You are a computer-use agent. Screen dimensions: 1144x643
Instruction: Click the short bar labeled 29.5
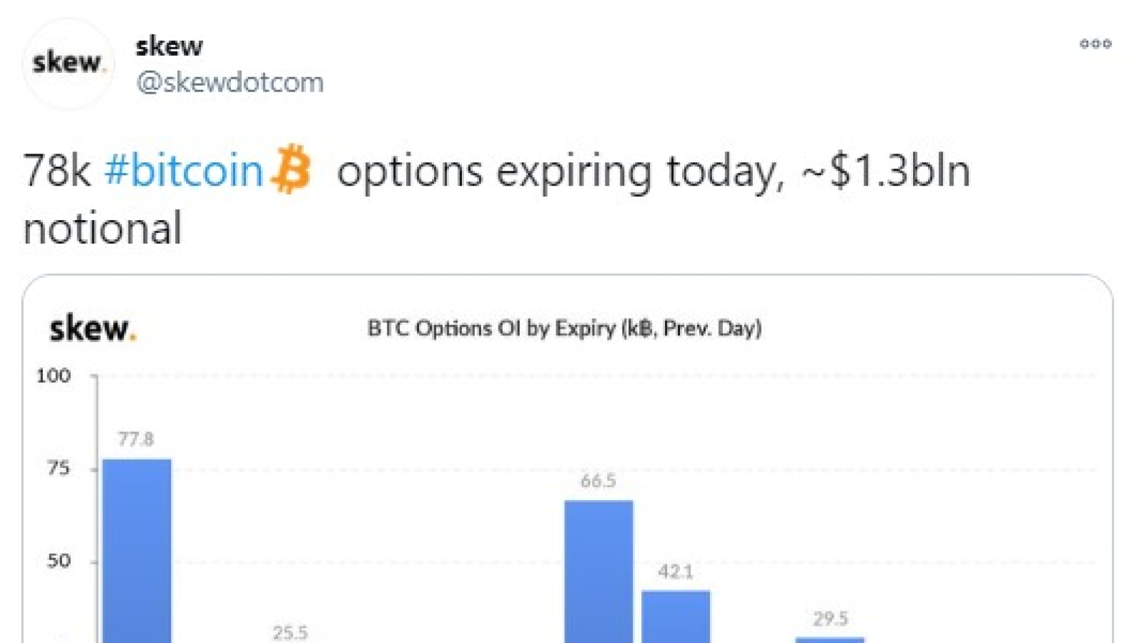pos(830,640)
